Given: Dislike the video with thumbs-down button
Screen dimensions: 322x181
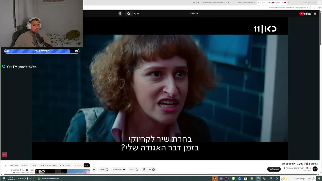Looking at the screenshot, I should (144, 169).
